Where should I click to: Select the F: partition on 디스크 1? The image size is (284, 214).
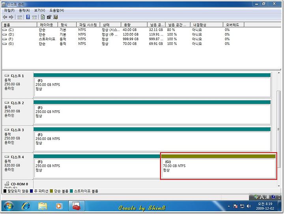152,85
